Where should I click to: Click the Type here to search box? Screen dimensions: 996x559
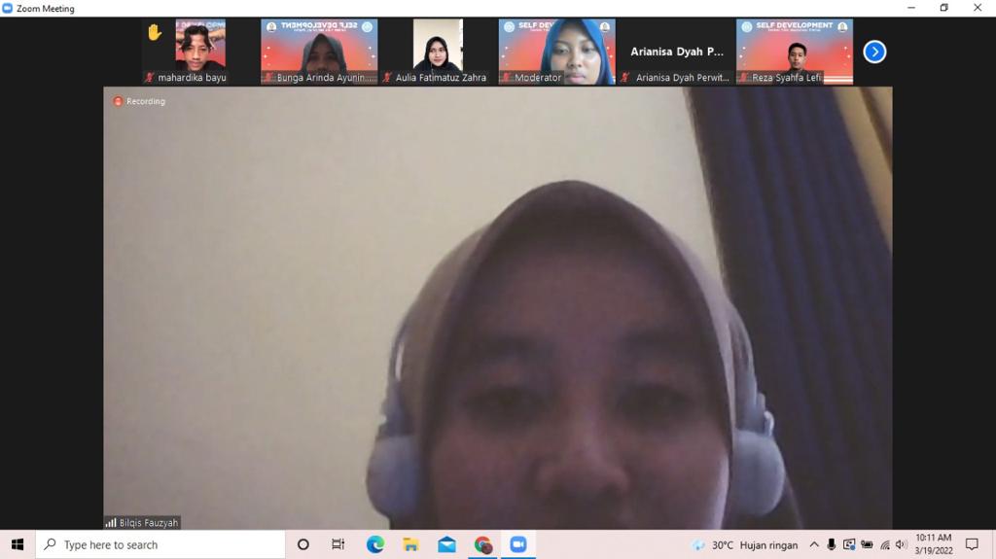[x=160, y=545]
